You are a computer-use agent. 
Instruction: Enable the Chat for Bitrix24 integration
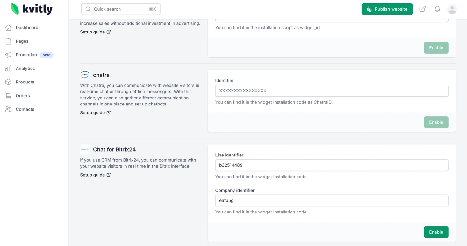pos(436,232)
